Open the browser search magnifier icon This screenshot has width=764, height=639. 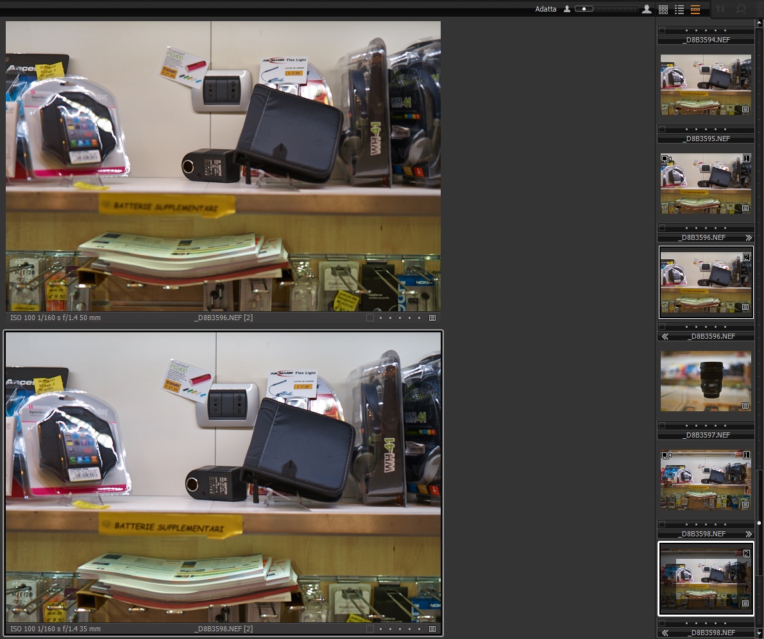[x=742, y=9]
